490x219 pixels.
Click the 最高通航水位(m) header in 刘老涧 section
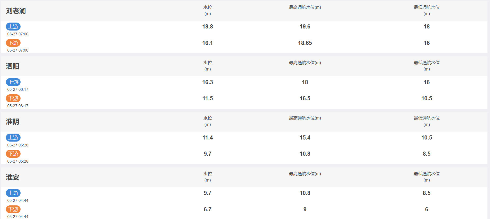[305, 7]
